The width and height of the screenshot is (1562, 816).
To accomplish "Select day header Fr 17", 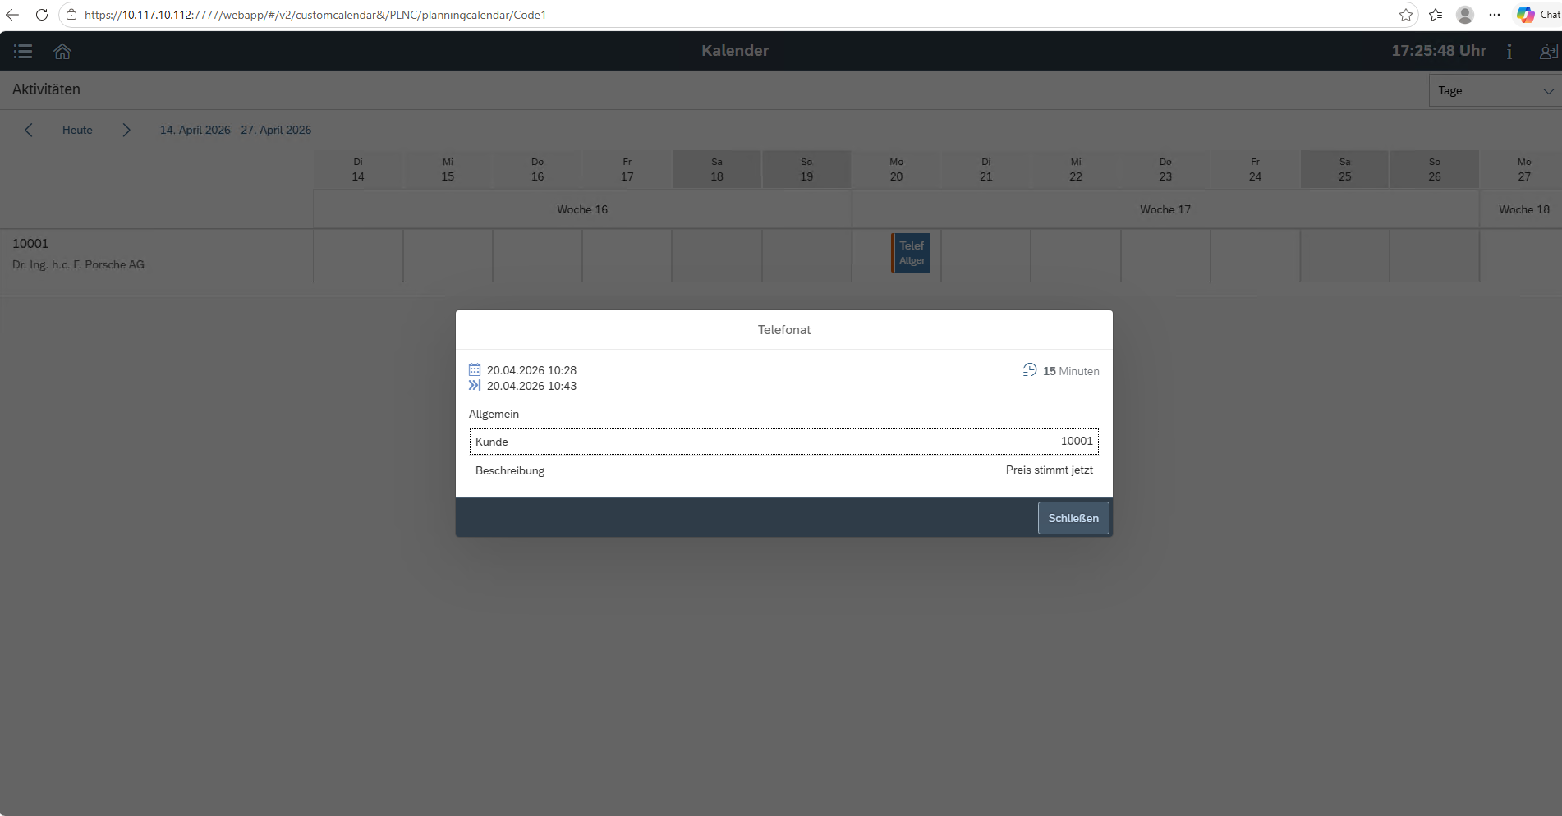I will coord(627,169).
